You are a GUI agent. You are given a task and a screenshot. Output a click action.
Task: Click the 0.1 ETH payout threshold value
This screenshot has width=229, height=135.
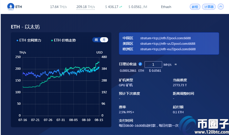coord(178,112)
